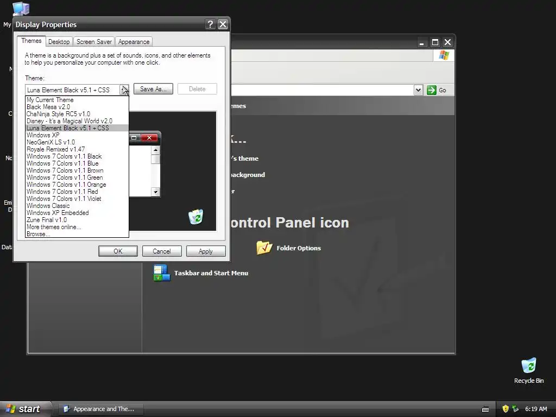Choose NeoGeniX LS v1.0 theme
The image size is (556, 417).
tap(77, 142)
